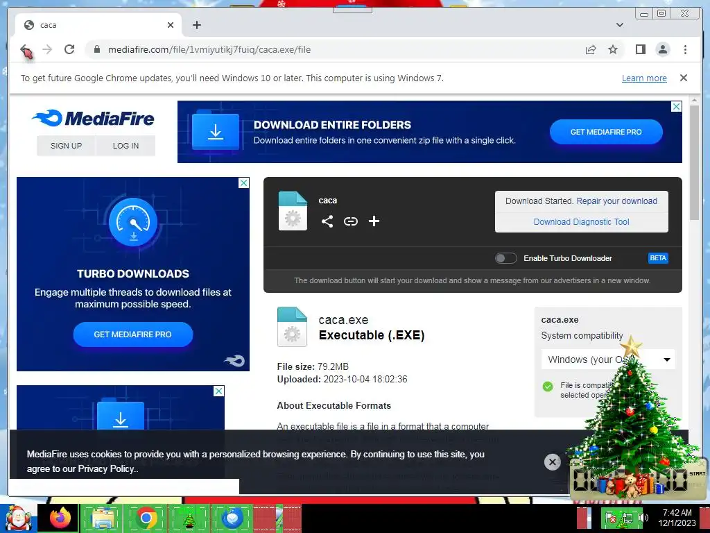
Task: Click the caca.exe executable file icon
Action: (292, 327)
